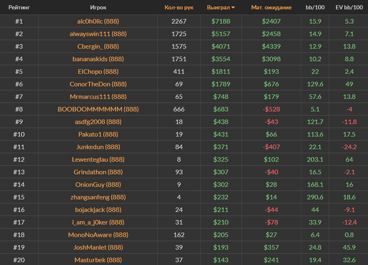368x265 pixels.
Task: Open alwayswin111 (888) player link
Action: 98,34
